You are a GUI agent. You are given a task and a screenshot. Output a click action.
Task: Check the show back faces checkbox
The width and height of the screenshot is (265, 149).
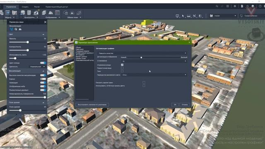[144, 82]
